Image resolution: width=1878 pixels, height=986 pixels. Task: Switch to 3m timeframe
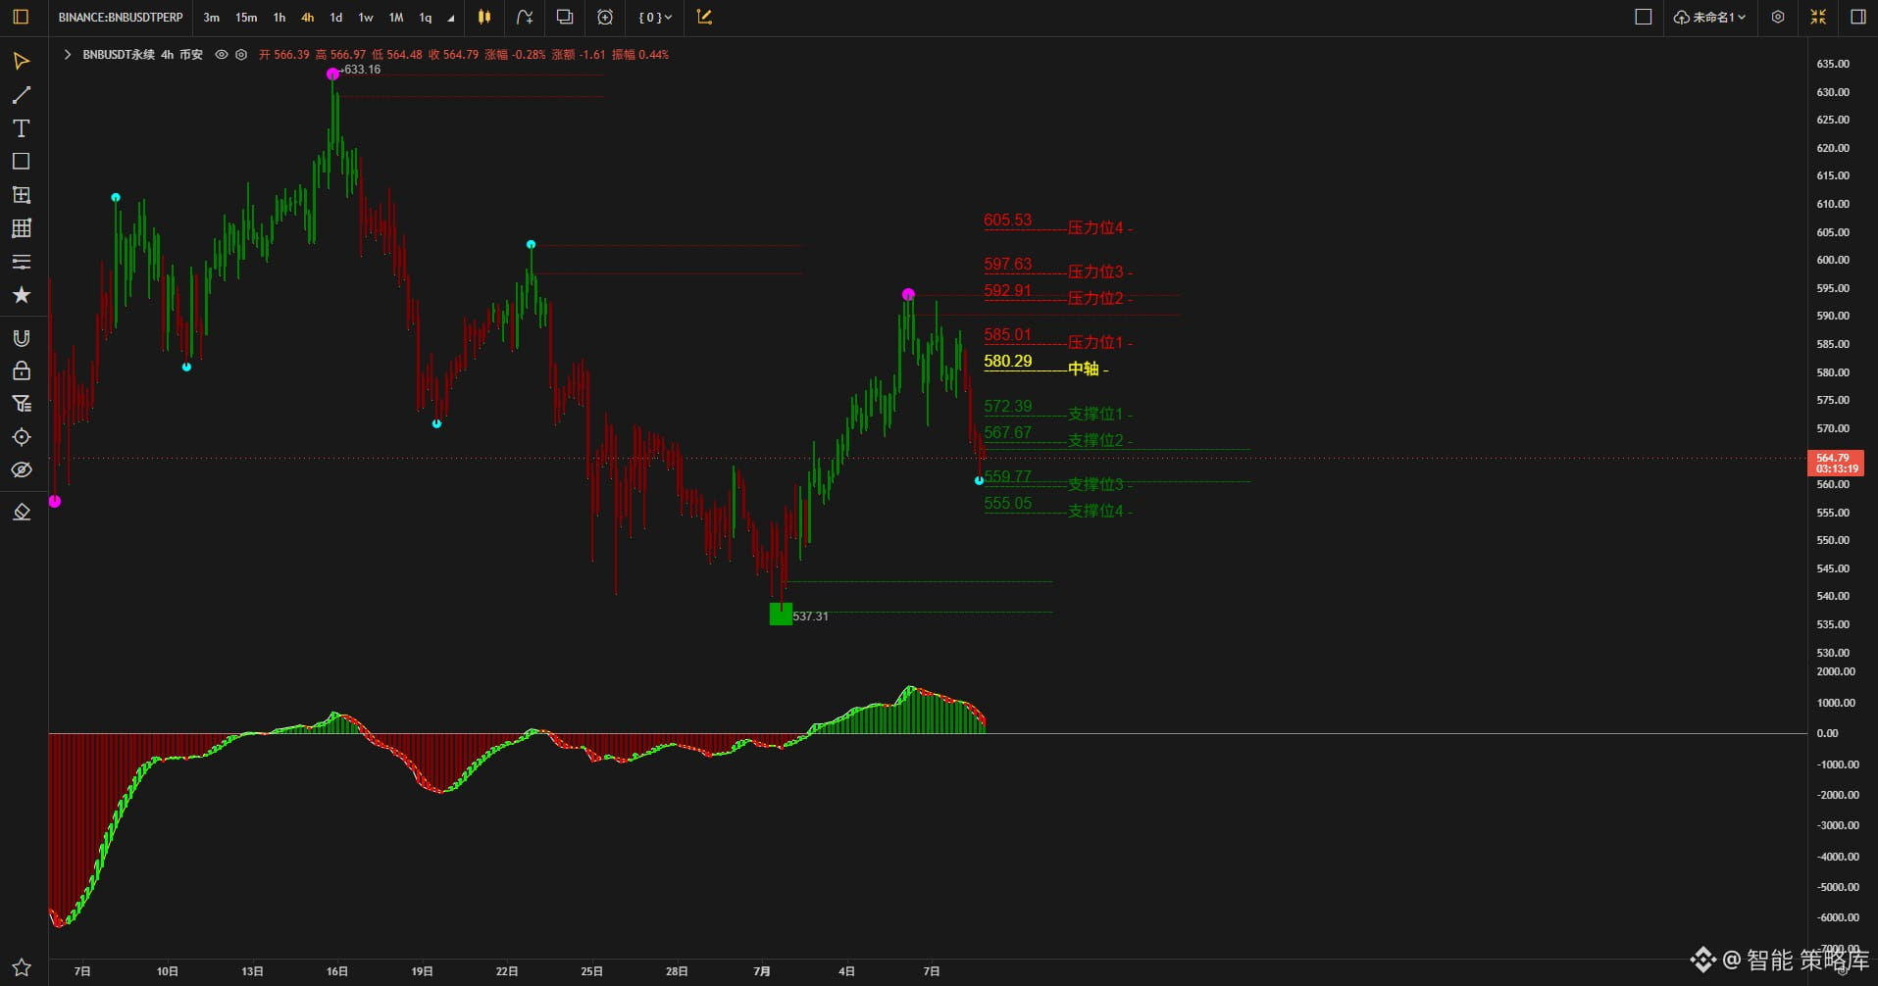pos(211,18)
